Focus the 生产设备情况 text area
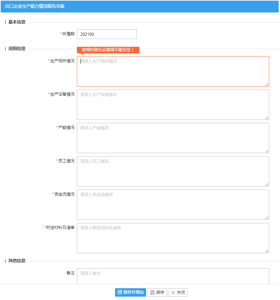The image size is (280, 300). click(x=173, y=105)
